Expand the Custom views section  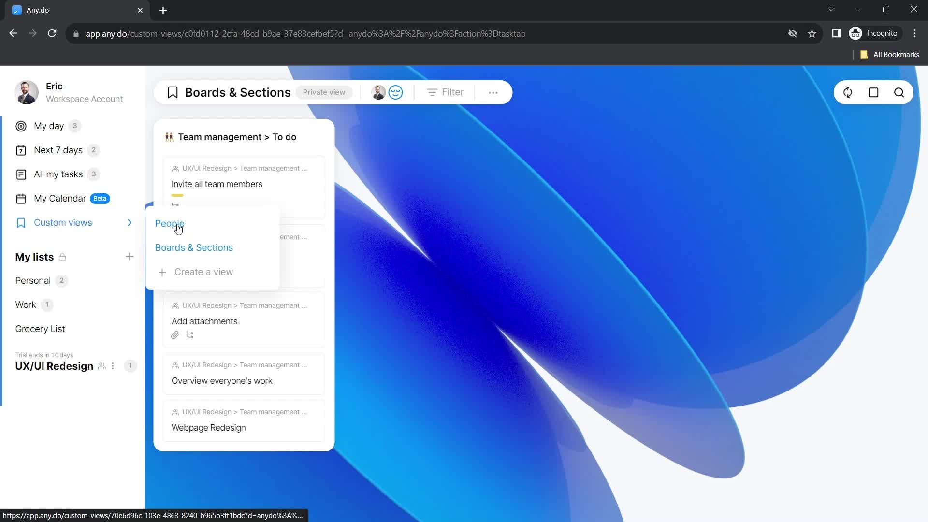pyautogui.click(x=130, y=222)
